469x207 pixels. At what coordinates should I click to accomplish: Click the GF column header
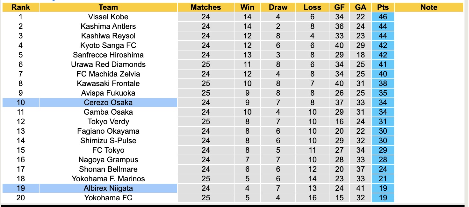pos(339,7)
